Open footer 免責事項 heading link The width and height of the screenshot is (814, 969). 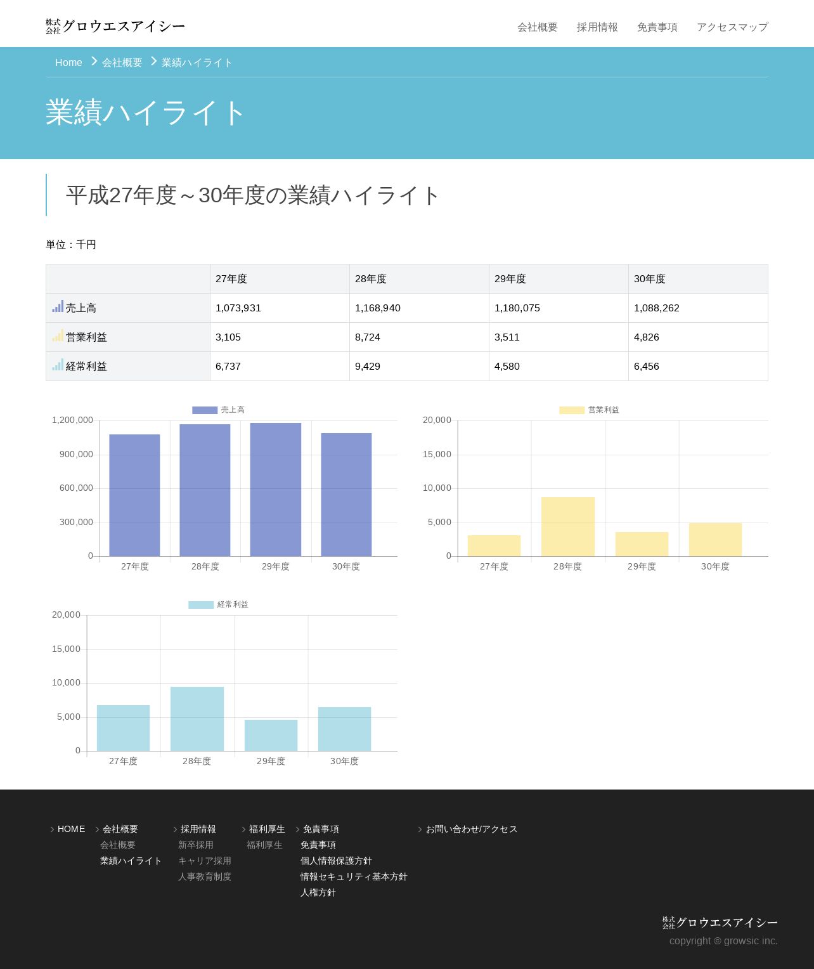(321, 829)
